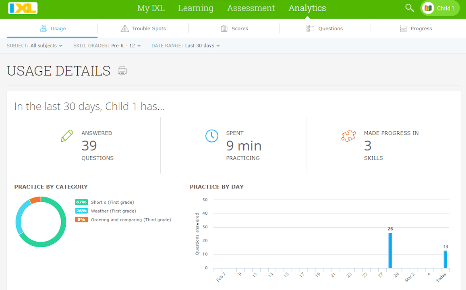466x290 pixels.
Task: Click the orange puzzle Made Progress icon
Action: [349, 136]
